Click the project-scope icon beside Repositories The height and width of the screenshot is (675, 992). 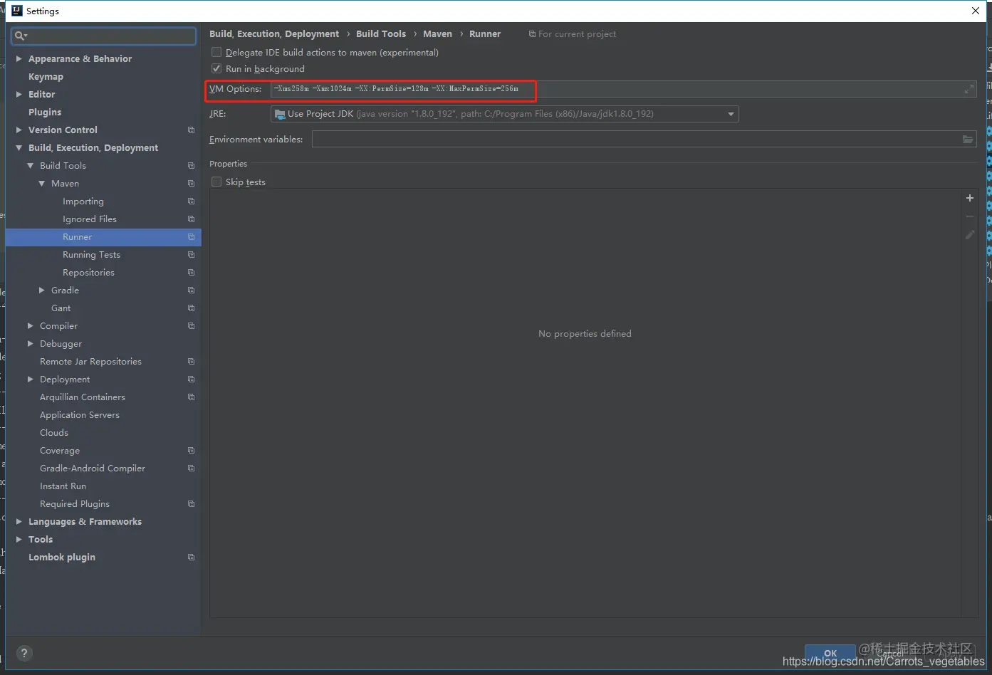[x=191, y=273]
